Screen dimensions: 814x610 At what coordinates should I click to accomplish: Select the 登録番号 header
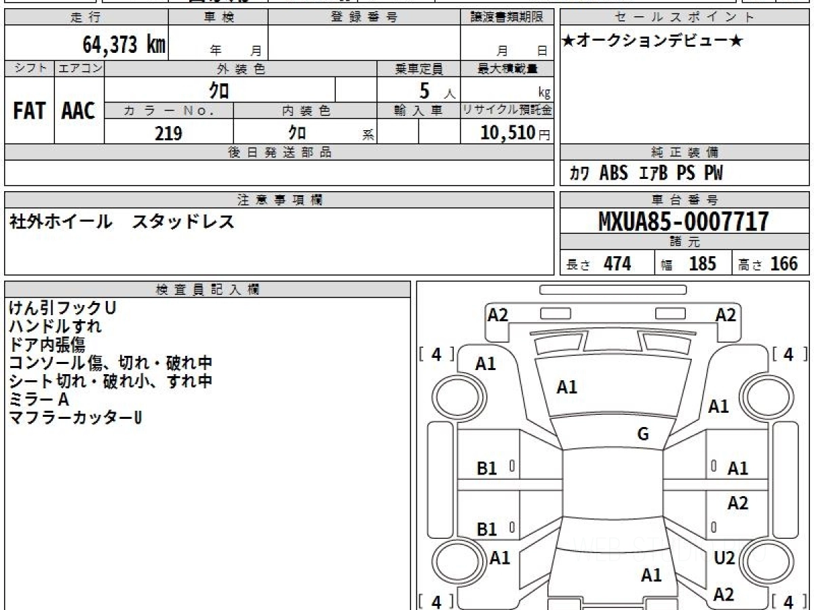coord(364,18)
